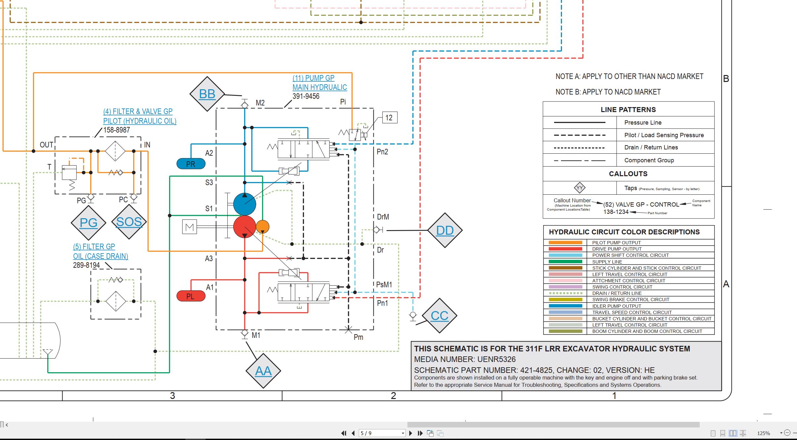Click the 125% zoom value
The image size is (797, 440).
point(764,433)
